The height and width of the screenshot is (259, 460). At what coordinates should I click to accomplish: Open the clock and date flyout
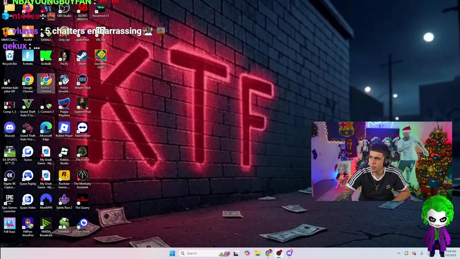pyautogui.click(x=450, y=253)
